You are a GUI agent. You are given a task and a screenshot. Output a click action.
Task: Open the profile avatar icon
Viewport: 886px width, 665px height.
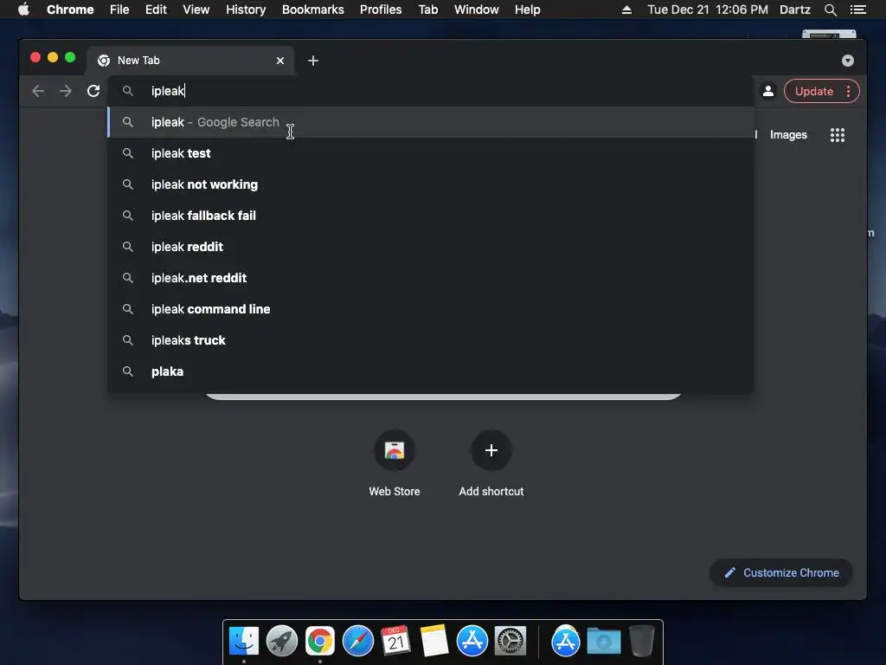tap(768, 91)
